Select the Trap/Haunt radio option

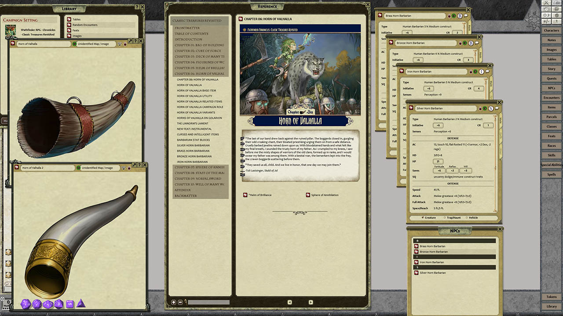pos(446,217)
